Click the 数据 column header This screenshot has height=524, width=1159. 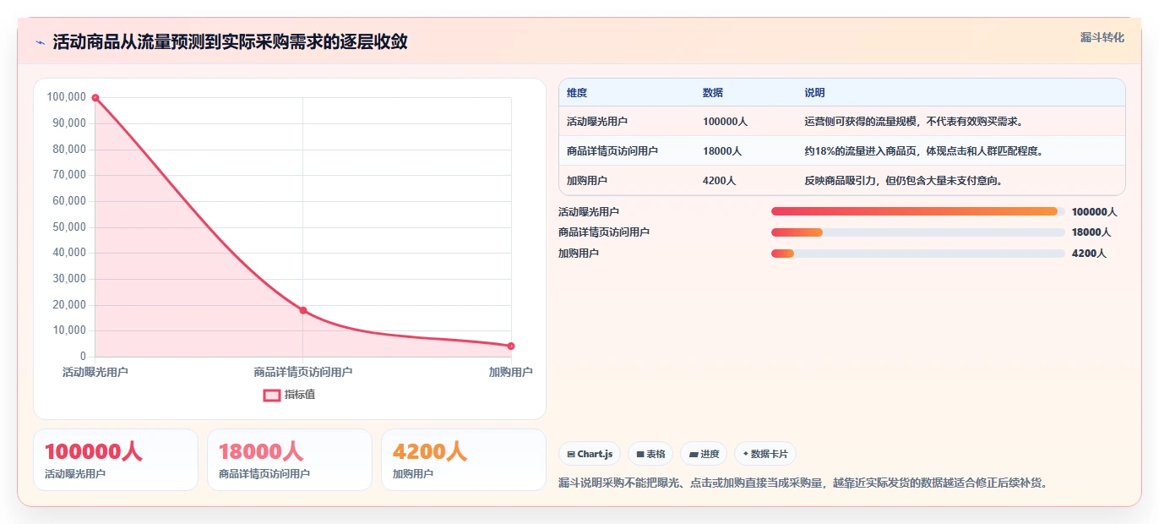pos(713,93)
